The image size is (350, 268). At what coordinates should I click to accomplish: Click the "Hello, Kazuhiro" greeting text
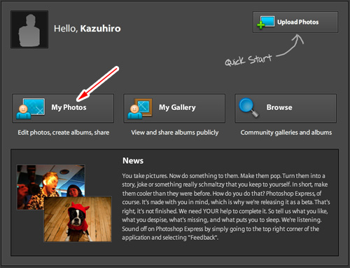(87, 29)
